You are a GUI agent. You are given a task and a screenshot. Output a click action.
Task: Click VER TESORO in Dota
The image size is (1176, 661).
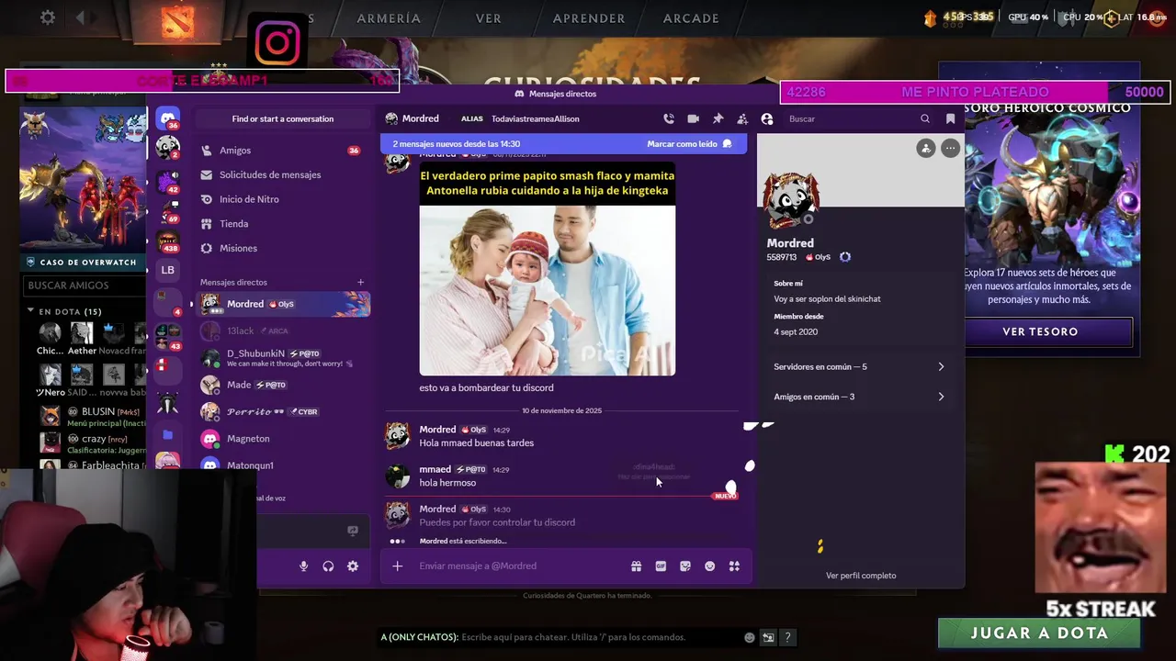[x=1040, y=331]
